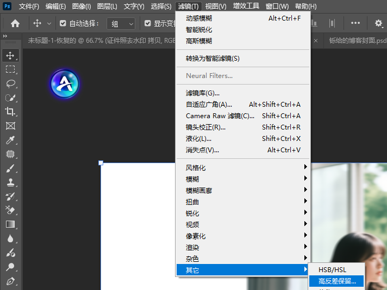Screen dimensions: 387x290
Task: Expand the 视频 submenu
Action: (243, 224)
